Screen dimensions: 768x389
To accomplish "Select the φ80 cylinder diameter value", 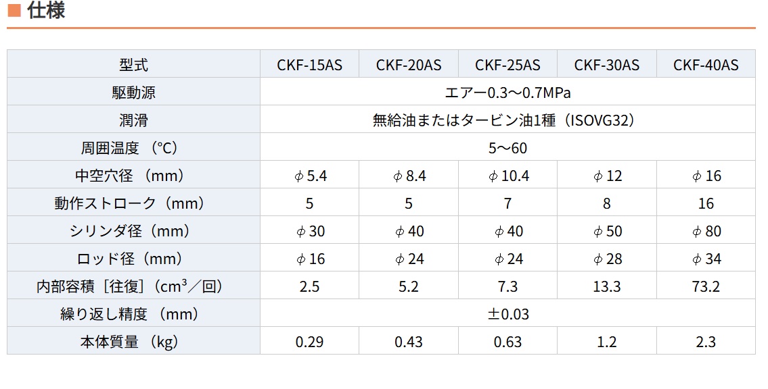I will pyautogui.click(x=706, y=231).
